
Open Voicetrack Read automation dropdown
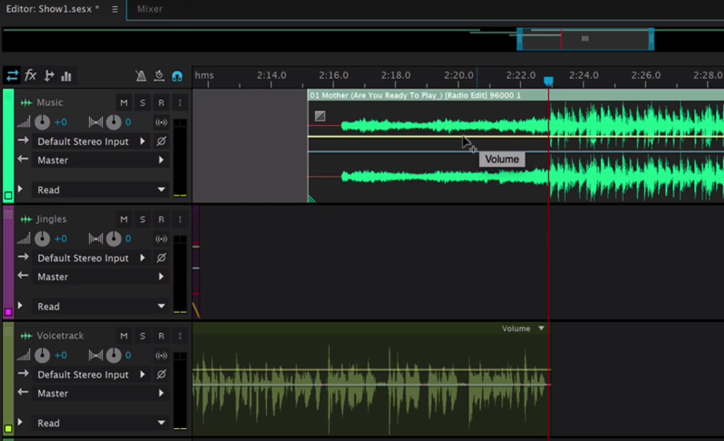(x=100, y=423)
